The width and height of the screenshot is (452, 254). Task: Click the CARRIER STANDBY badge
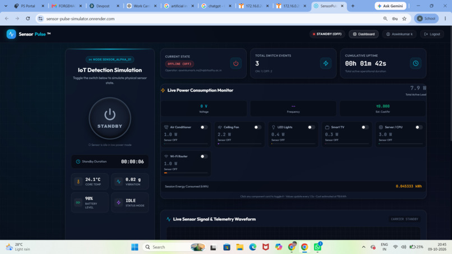click(404, 219)
